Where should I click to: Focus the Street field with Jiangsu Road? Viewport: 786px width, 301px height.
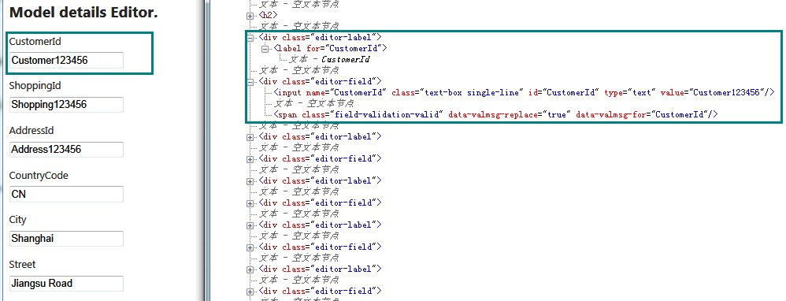66,284
